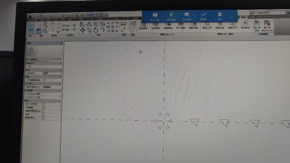Uncheck the 总是垂直 property checkbox

click(x=44, y=108)
